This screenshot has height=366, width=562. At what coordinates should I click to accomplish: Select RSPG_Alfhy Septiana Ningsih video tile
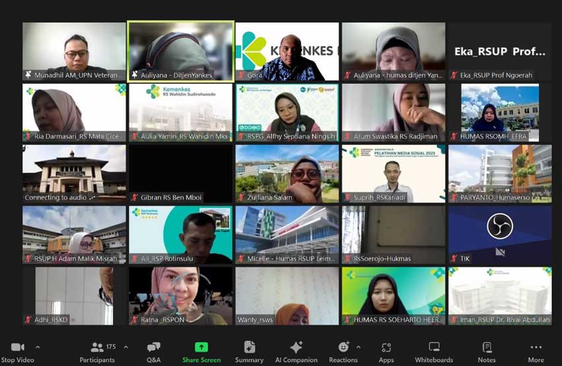coord(287,113)
